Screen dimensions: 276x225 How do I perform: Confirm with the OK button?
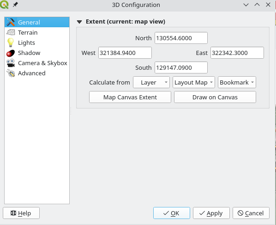[172, 213]
